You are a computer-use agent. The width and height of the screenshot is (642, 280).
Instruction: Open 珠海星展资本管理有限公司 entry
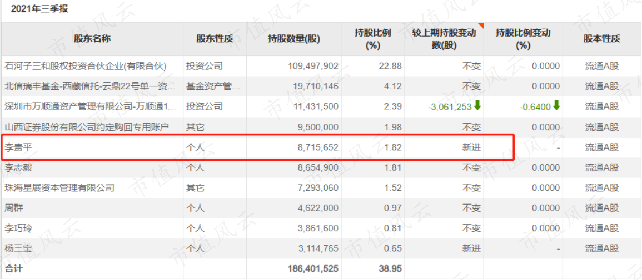point(59,188)
